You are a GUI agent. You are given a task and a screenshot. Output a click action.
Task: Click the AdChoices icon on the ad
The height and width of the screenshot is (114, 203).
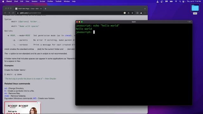[x=38, y=103]
